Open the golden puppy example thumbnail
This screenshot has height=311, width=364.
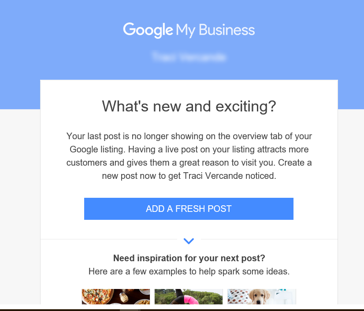[x=262, y=296]
